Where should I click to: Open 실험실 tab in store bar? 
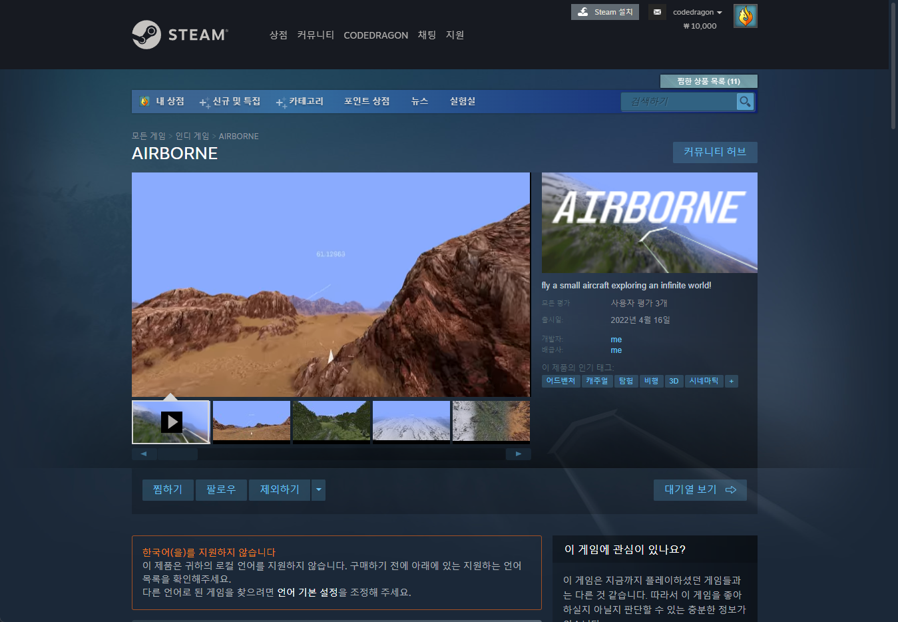coord(462,101)
